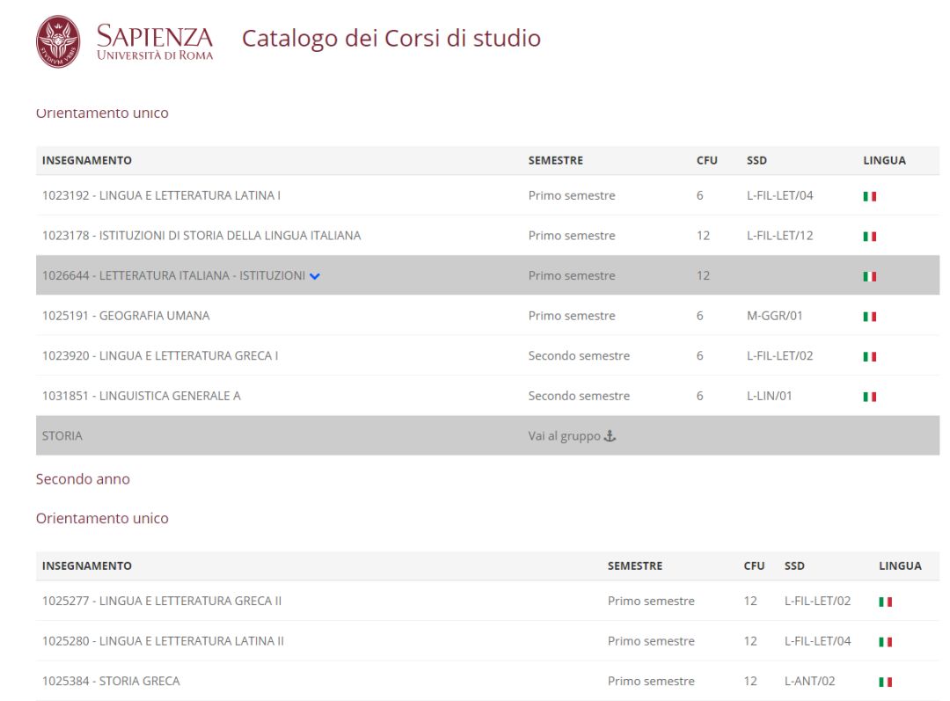
Task: Click Italian flag for Lingua e Letteratura Latina I
Action: tap(869, 196)
